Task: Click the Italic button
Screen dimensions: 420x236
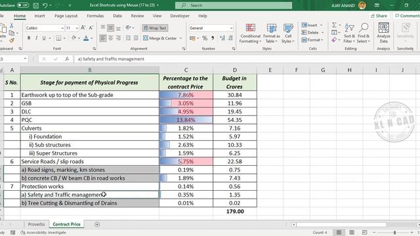Action: click(x=36, y=38)
